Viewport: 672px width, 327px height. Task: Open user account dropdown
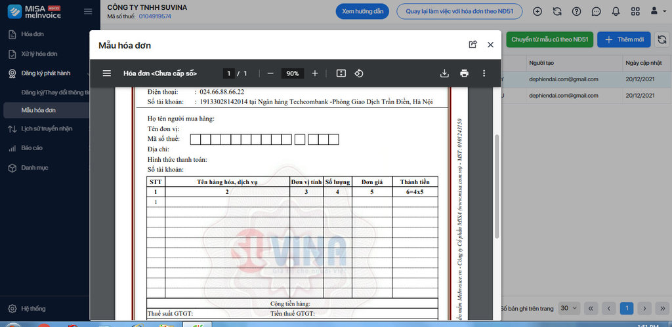coord(658,12)
